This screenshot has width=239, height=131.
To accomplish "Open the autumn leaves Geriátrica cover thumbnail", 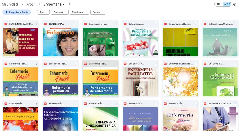I will click(180, 82).
